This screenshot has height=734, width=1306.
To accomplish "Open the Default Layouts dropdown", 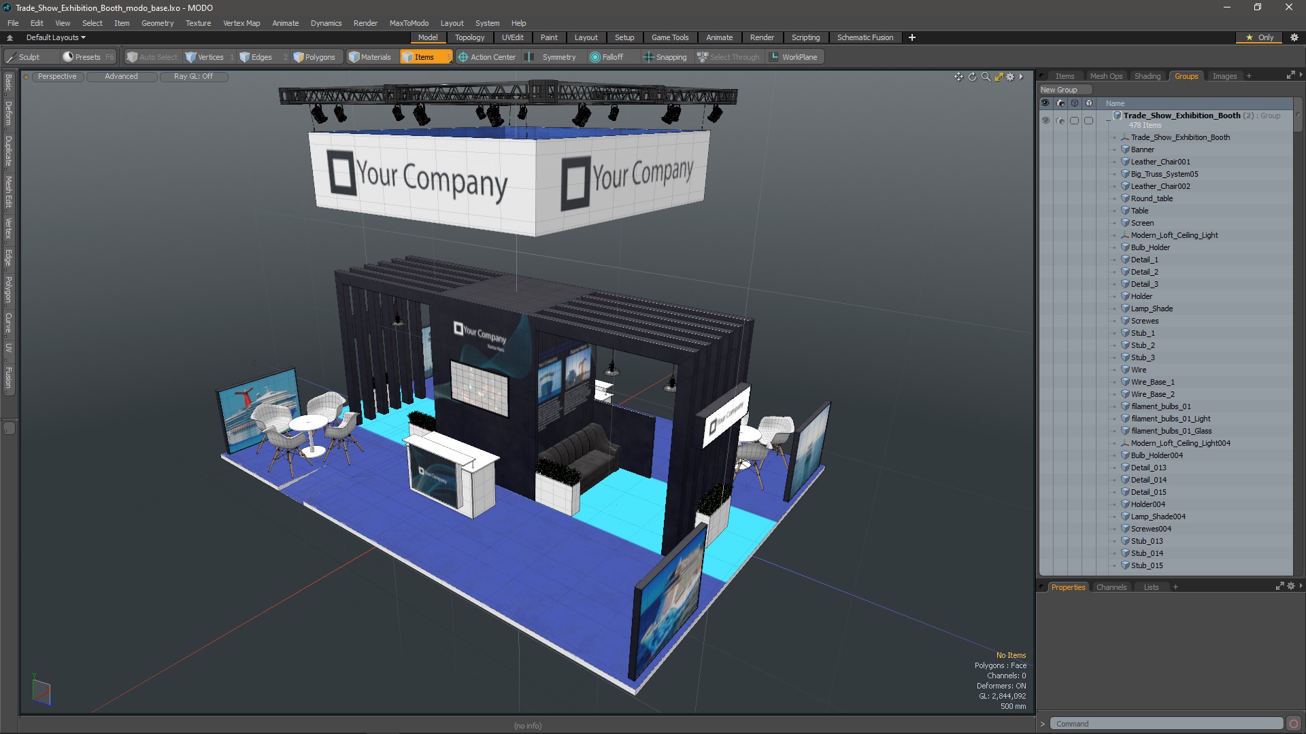I will coord(56,37).
